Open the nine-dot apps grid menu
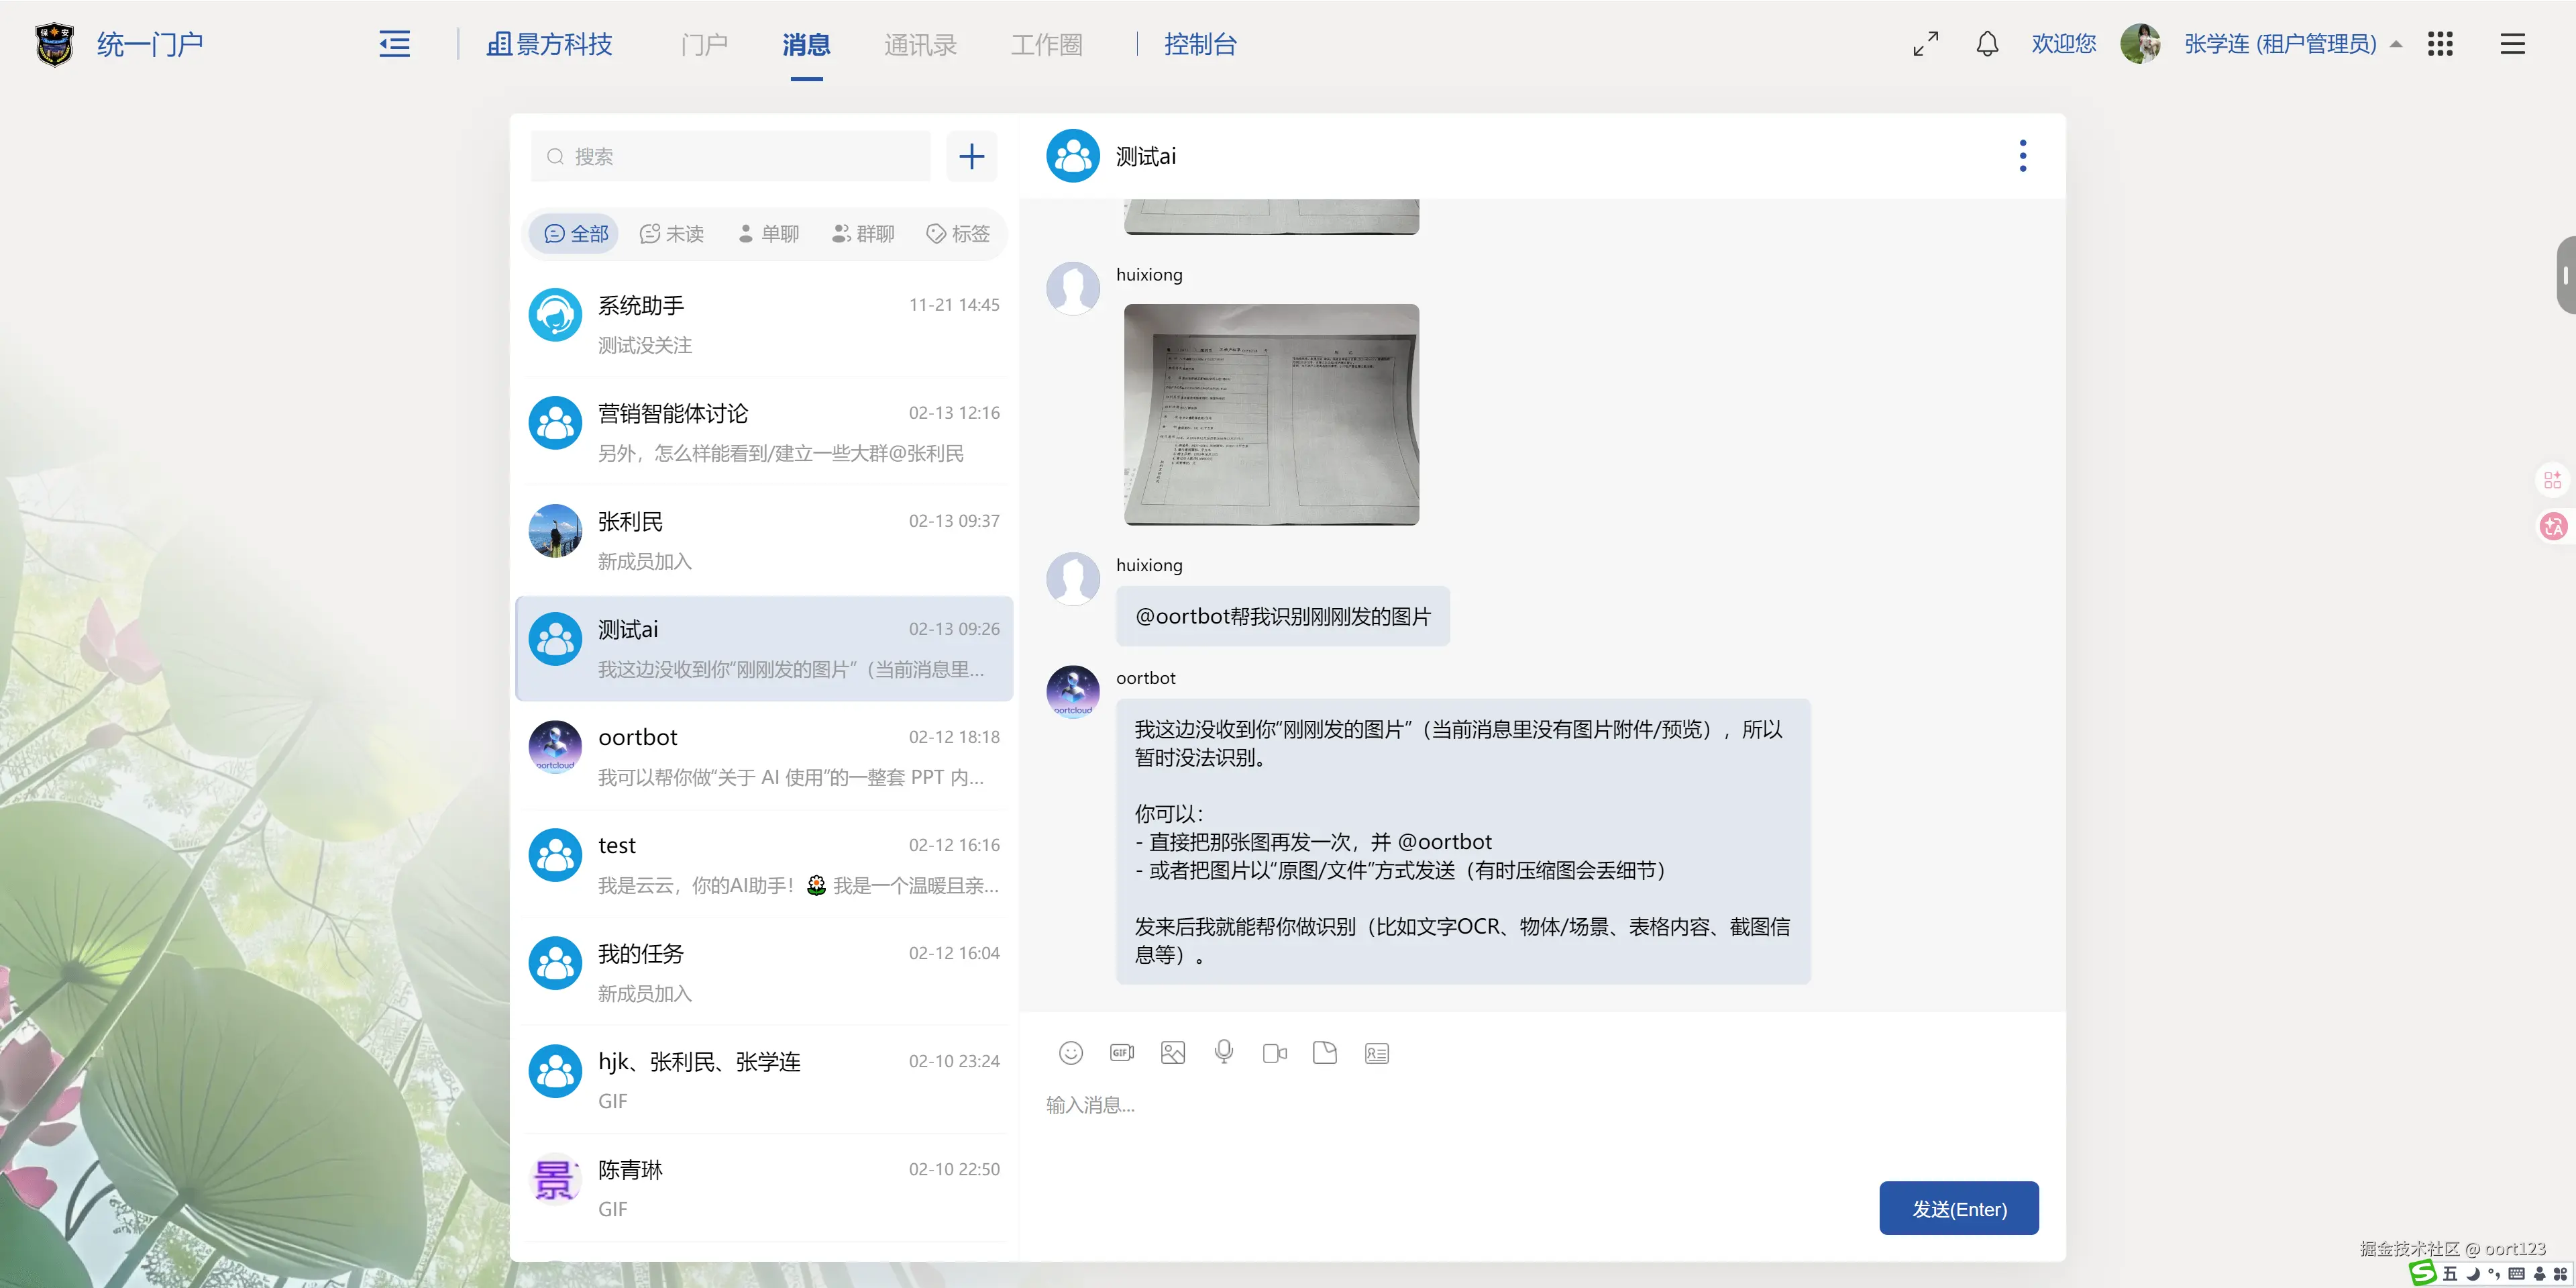This screenshot has width=2576, height=1288. 2440,44
